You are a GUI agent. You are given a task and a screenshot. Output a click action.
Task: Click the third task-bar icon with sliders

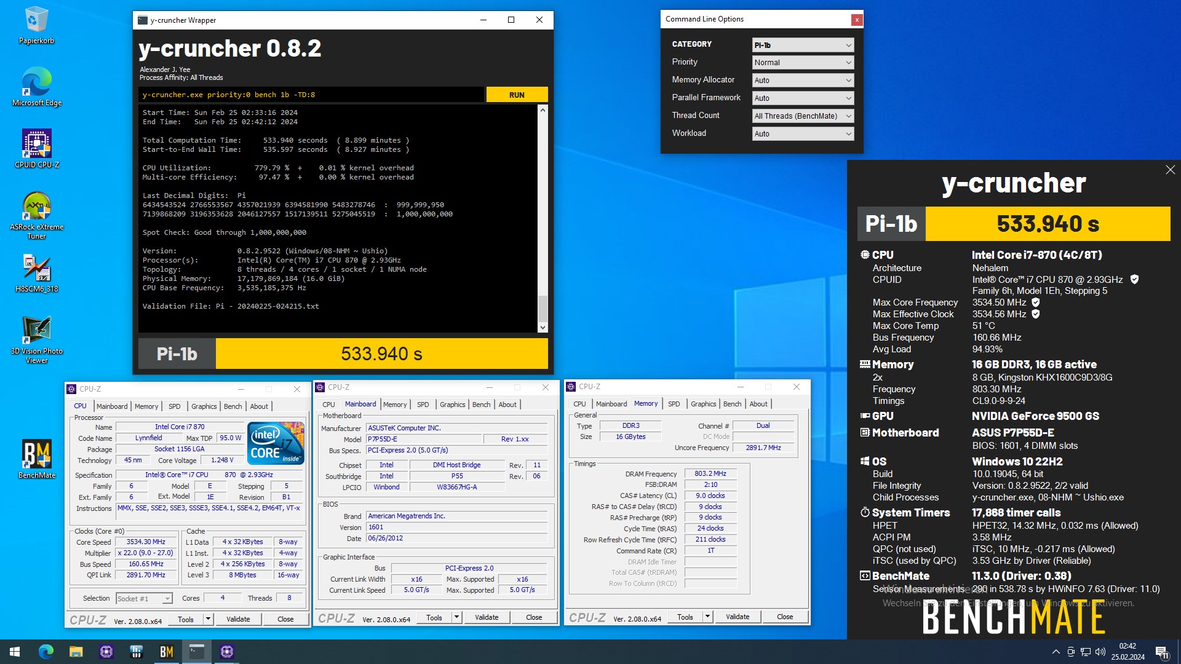pos(136,652)
